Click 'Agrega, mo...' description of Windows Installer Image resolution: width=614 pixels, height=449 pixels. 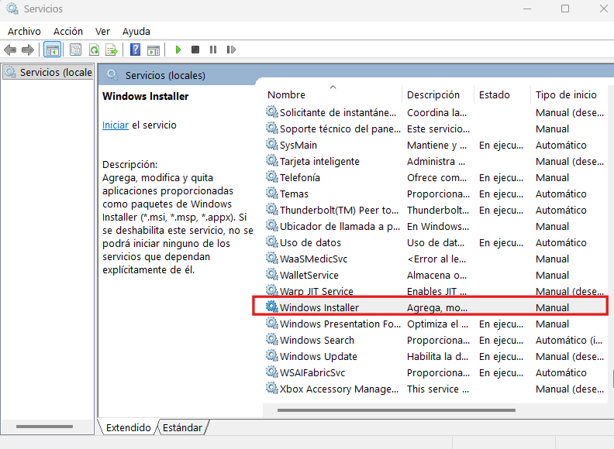coord(437,308)
